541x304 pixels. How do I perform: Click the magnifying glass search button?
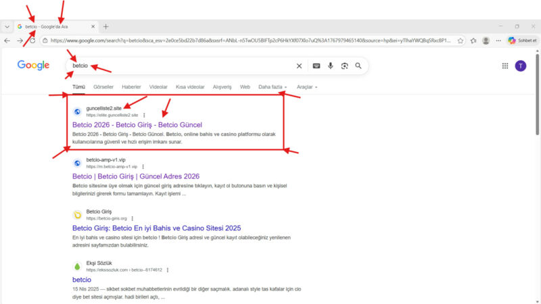(x=358, y=66)
